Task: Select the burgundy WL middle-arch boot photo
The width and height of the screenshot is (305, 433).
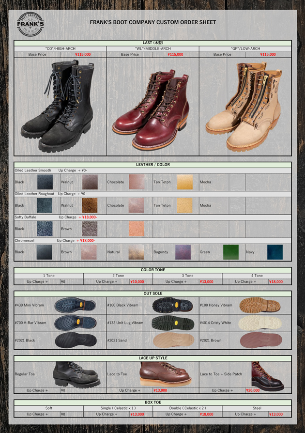Action: coord(152,107)
